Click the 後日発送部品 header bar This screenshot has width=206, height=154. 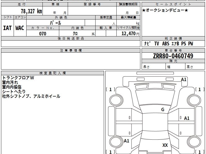[x=71, y=38]
